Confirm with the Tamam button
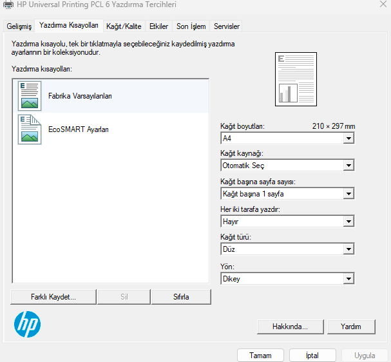This screenshot has height=362, width=391. [x=260, y=355]
